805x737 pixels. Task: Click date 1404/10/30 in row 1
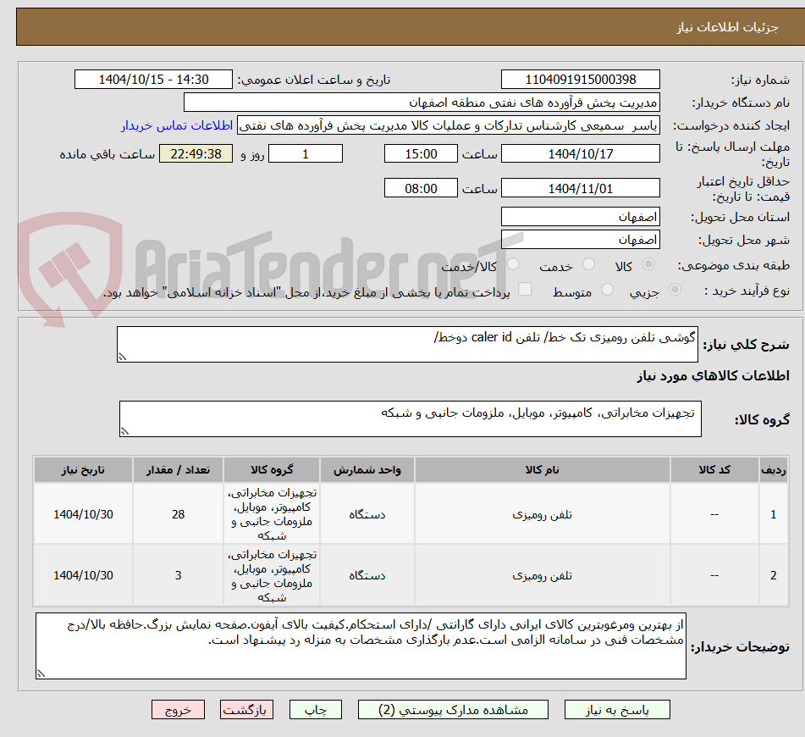tap(83, 514)
